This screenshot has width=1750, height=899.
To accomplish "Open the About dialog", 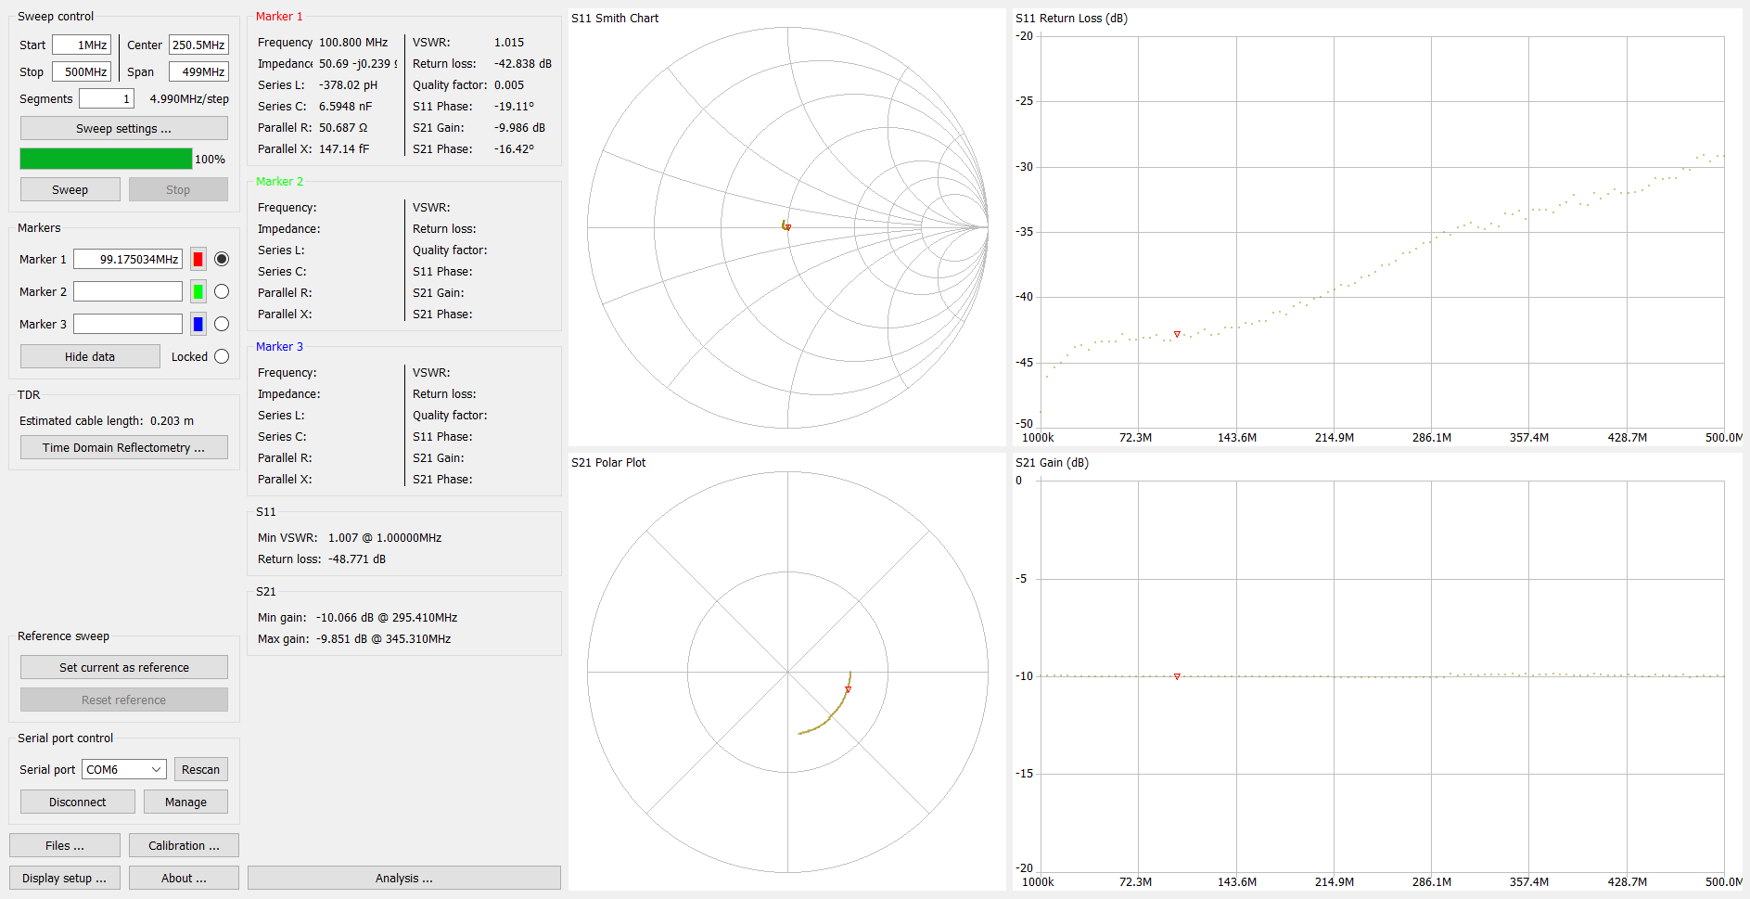I will (184, 878).
